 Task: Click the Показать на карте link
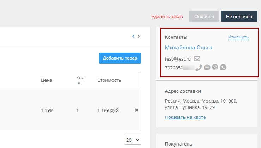[x=185, y=117]
